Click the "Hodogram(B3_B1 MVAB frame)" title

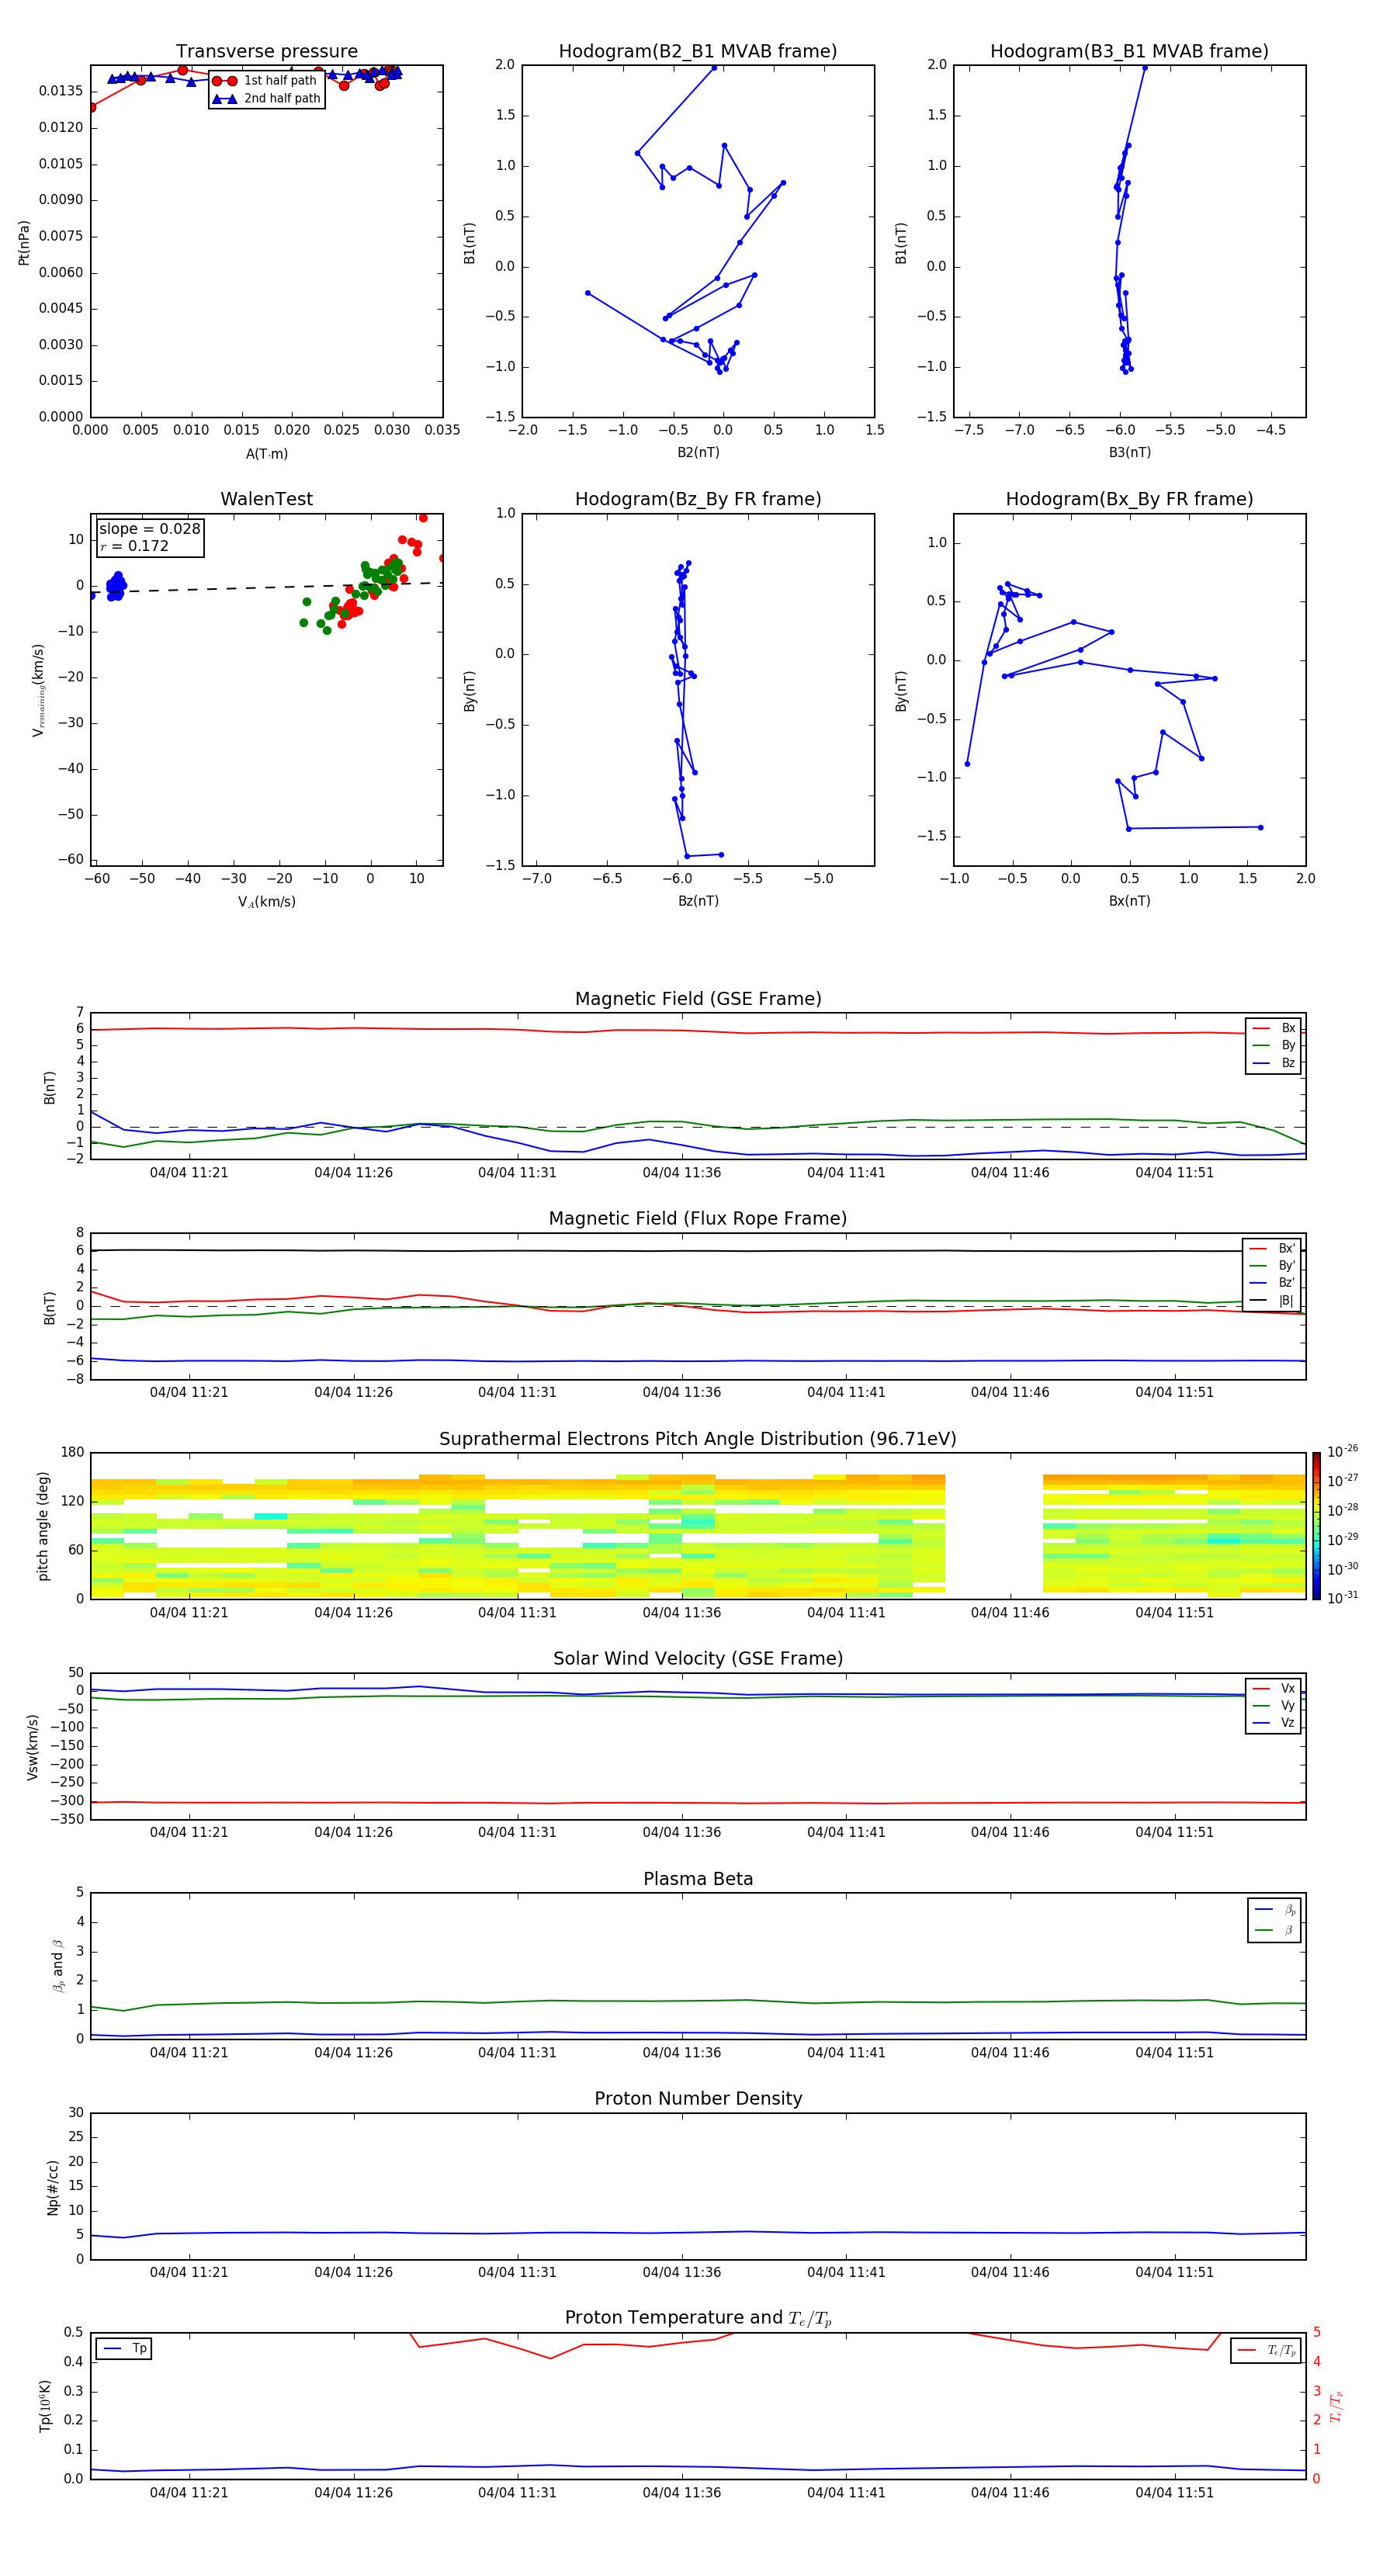click(x=1129, y=52)
